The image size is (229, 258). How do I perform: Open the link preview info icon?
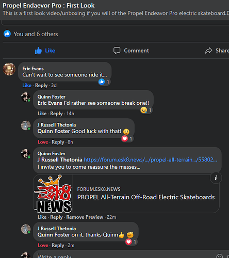click(x=216, y=178)
